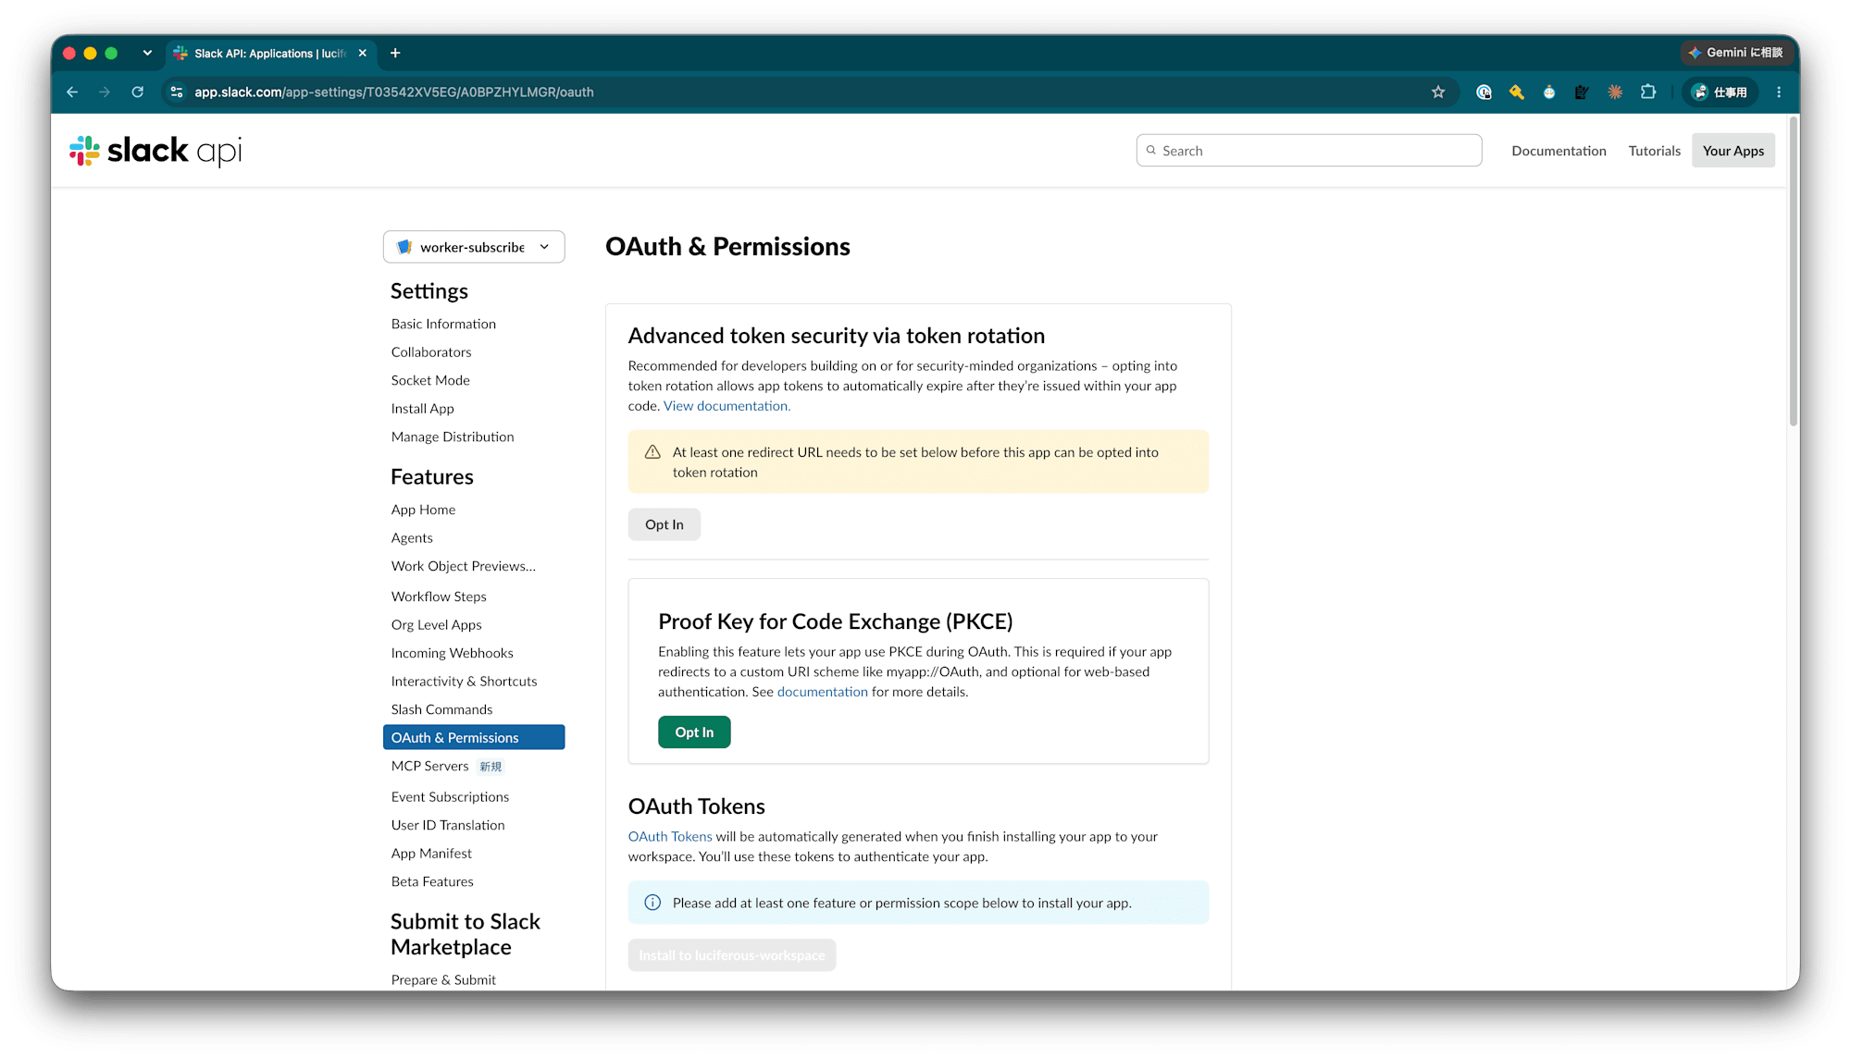The height and width of the screenshot is (1058, 1851).
Task: Open the Extensions puzzle piece menu
Action: pos(1648,92)
